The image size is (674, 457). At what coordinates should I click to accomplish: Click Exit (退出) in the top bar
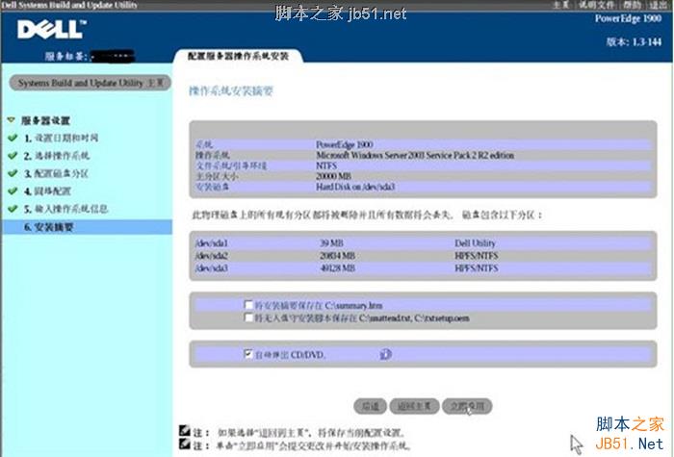658,5
